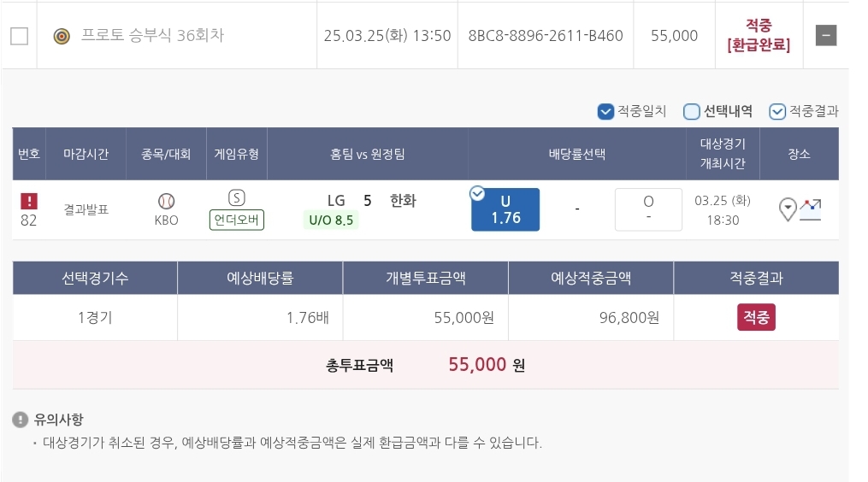Viewport: 868px width, 482px height.
Task: Click the proto target icon beside 프로토 승부식
Action: 62,36
